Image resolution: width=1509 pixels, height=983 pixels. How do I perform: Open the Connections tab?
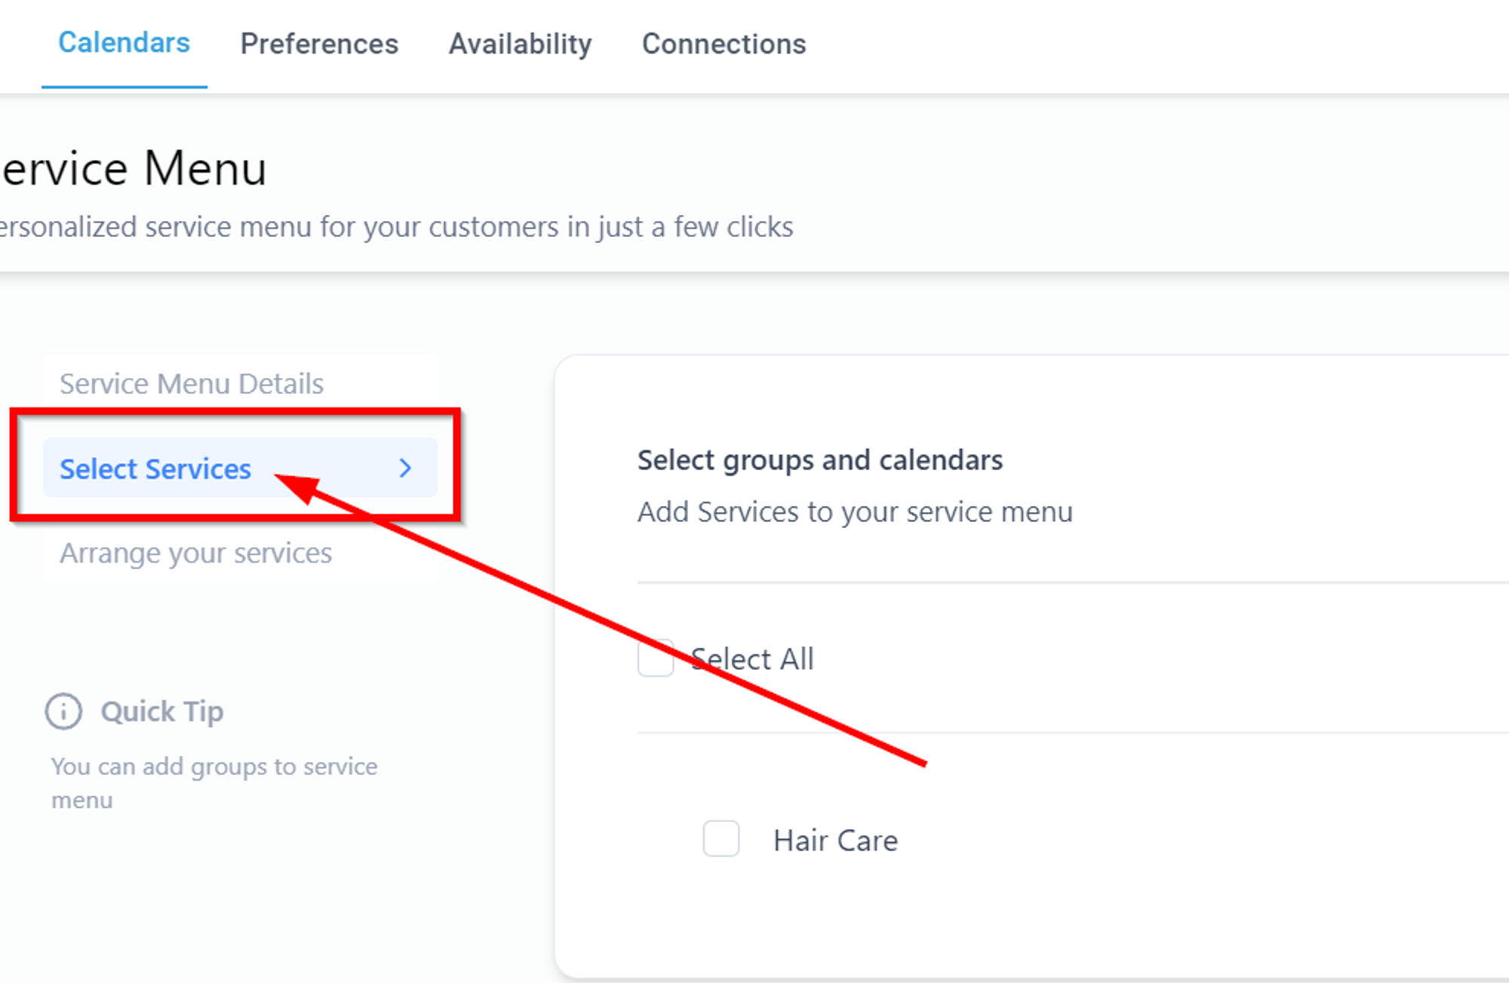(724, 44)
